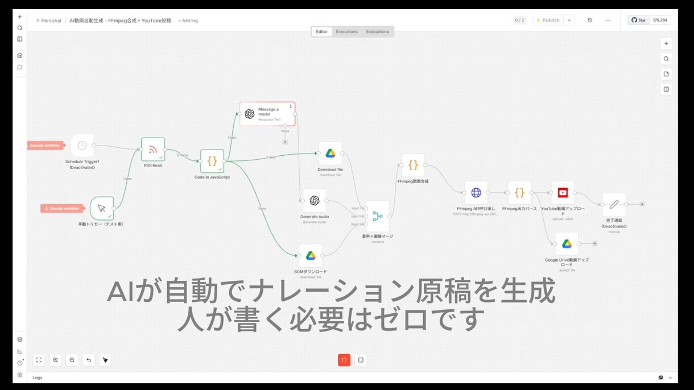Screen dimensions: 694x390
Task: Select the YouTube動画アップロード node
Action: 563,193
